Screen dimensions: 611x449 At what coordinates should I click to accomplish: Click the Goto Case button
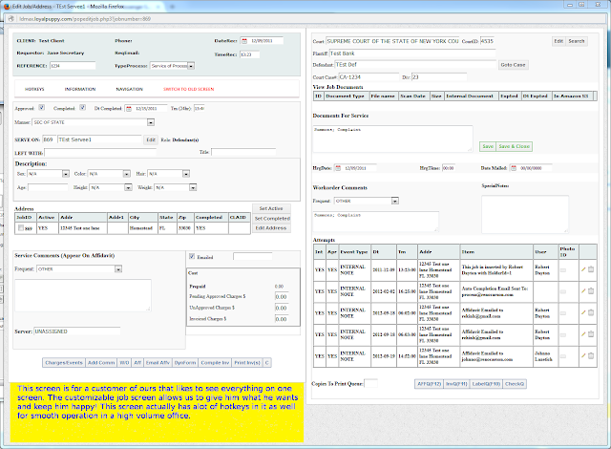pyautogui.click(x=513, y=65)
